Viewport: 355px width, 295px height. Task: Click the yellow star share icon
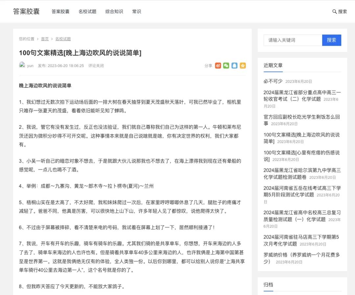click(x=243, y=65)
